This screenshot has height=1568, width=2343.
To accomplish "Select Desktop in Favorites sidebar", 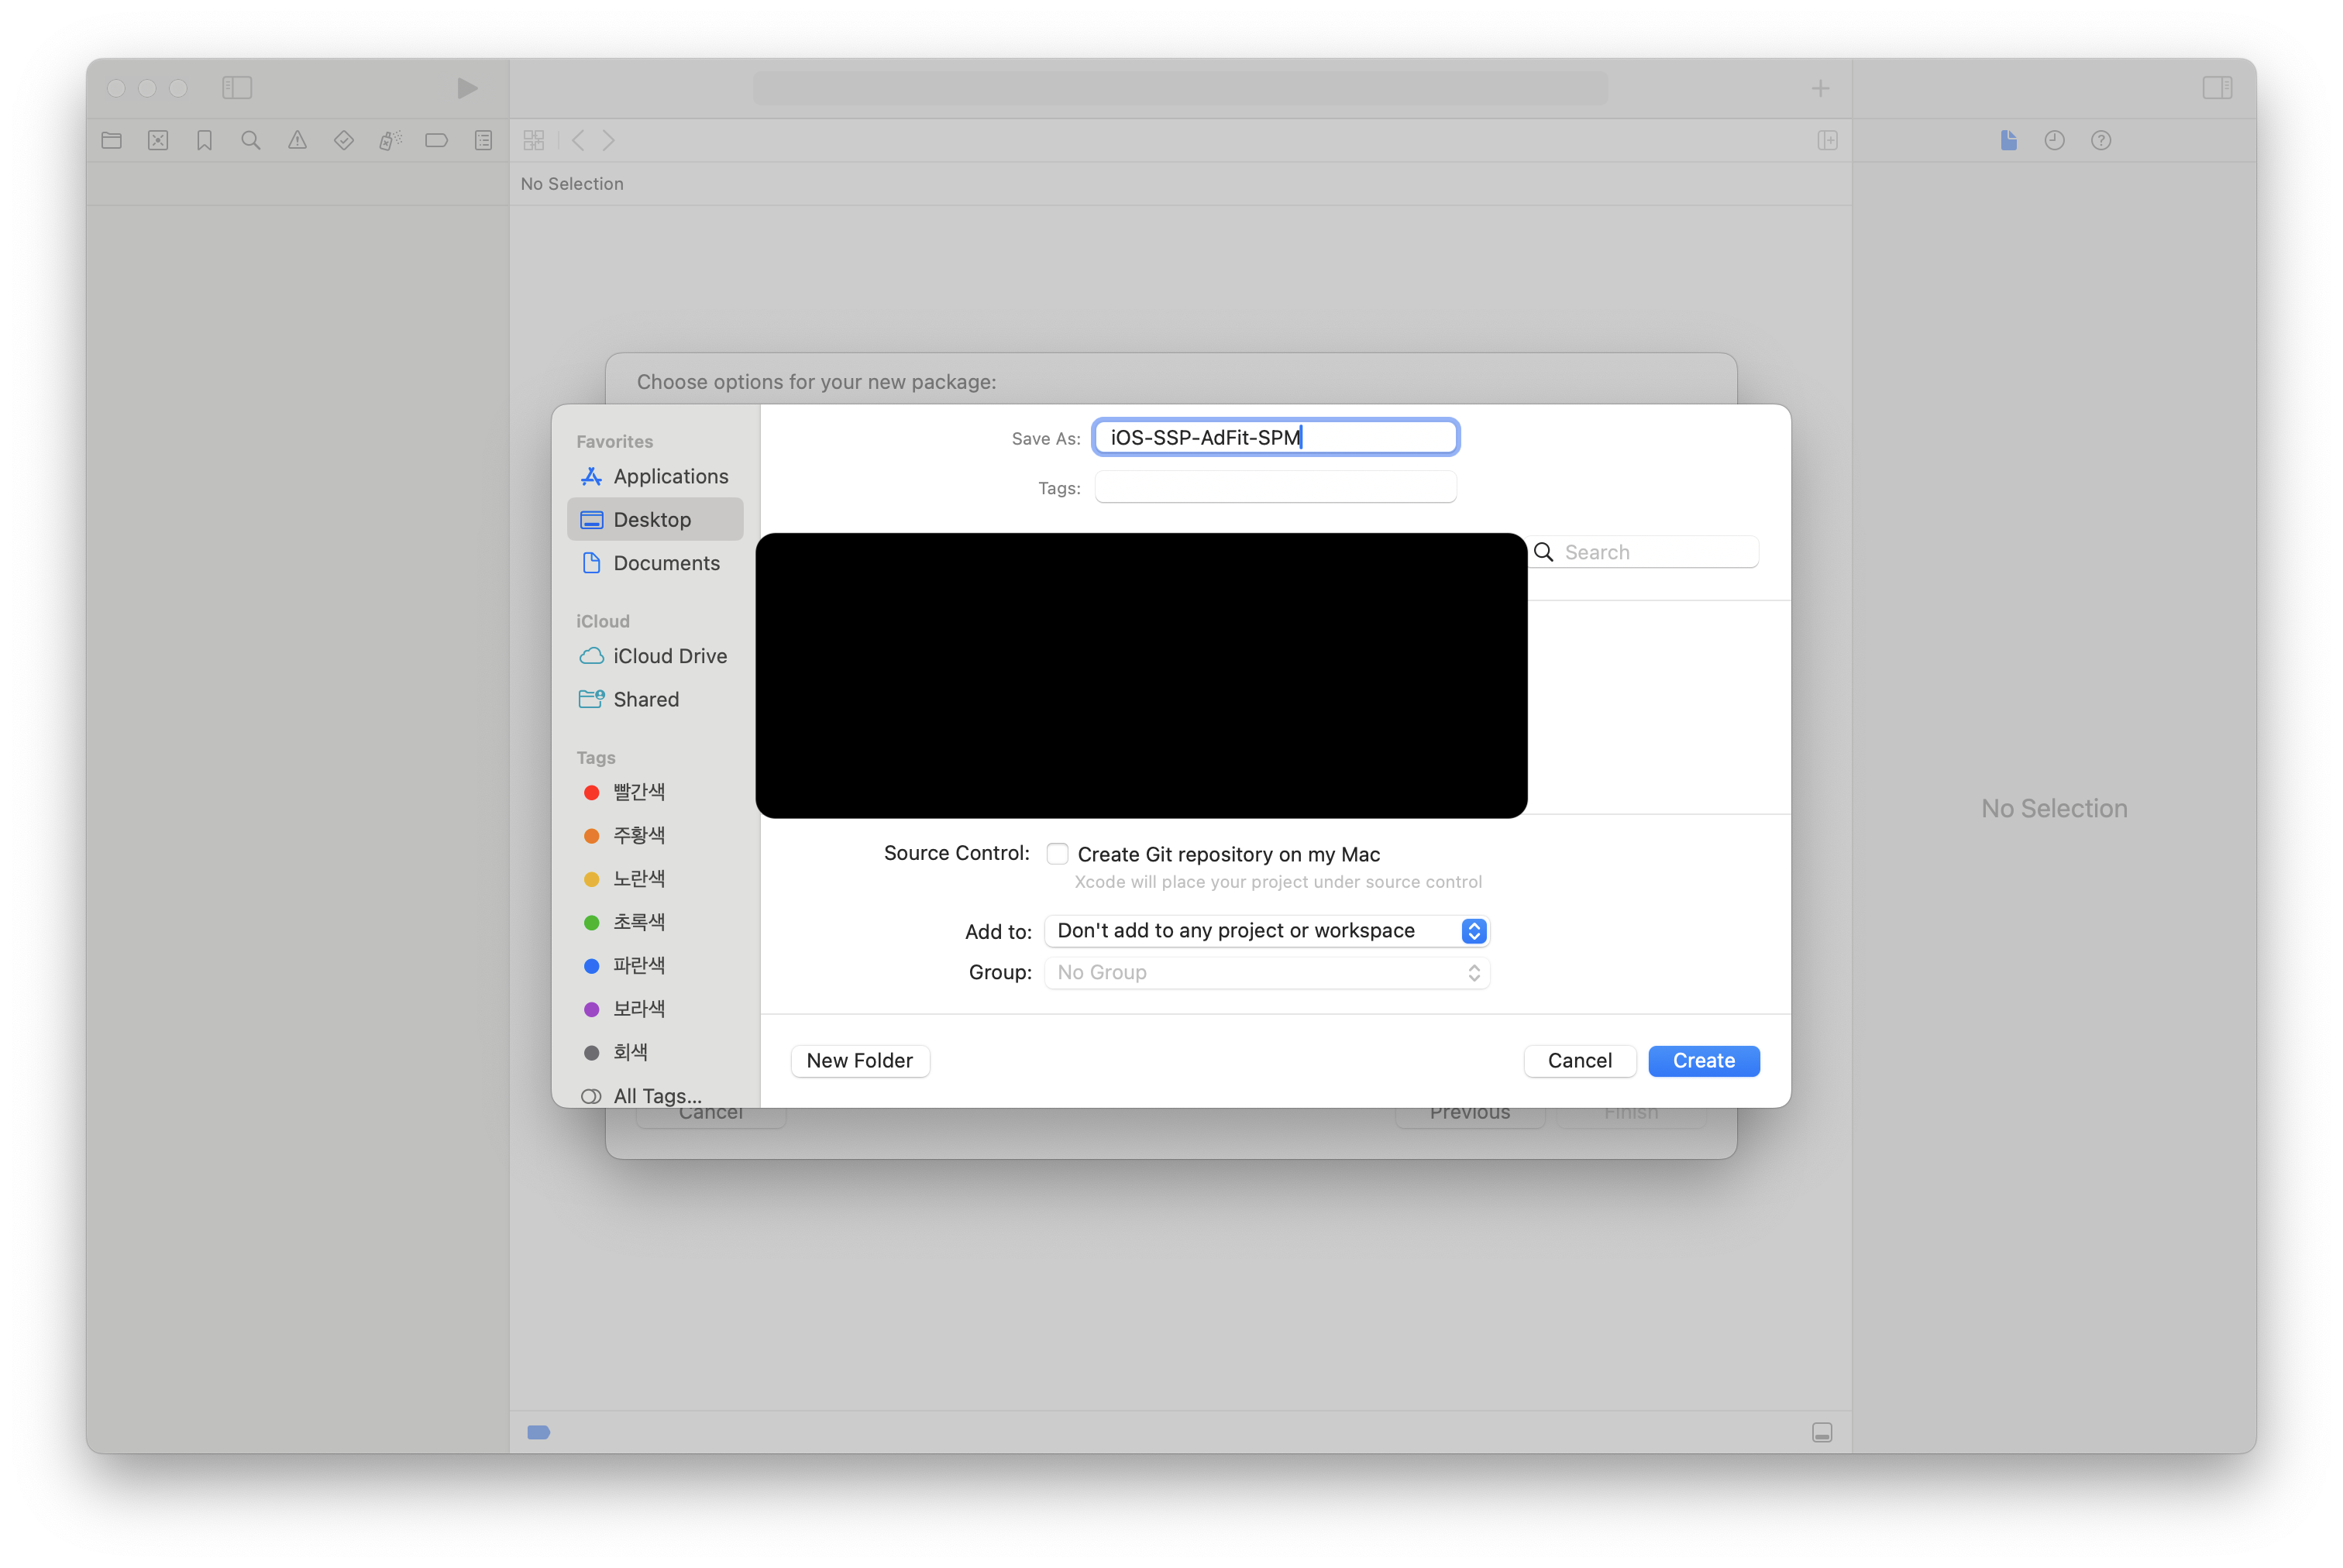I will click(x=652, y=520).
